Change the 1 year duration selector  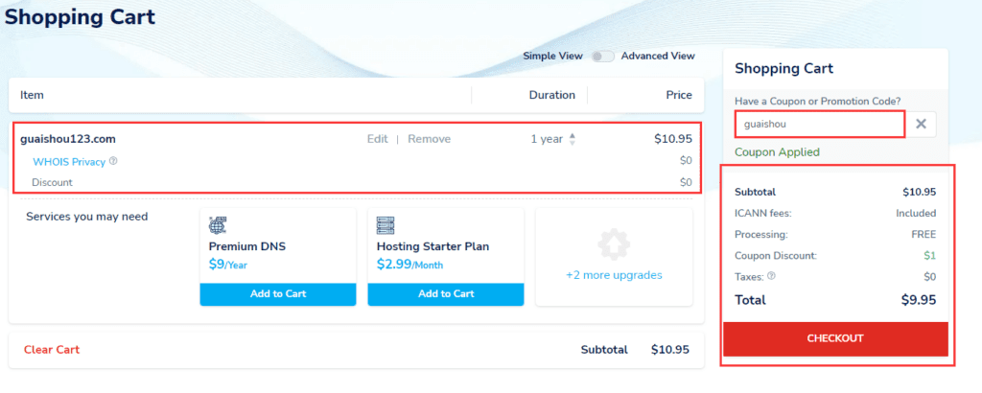(x=547, y=139)
